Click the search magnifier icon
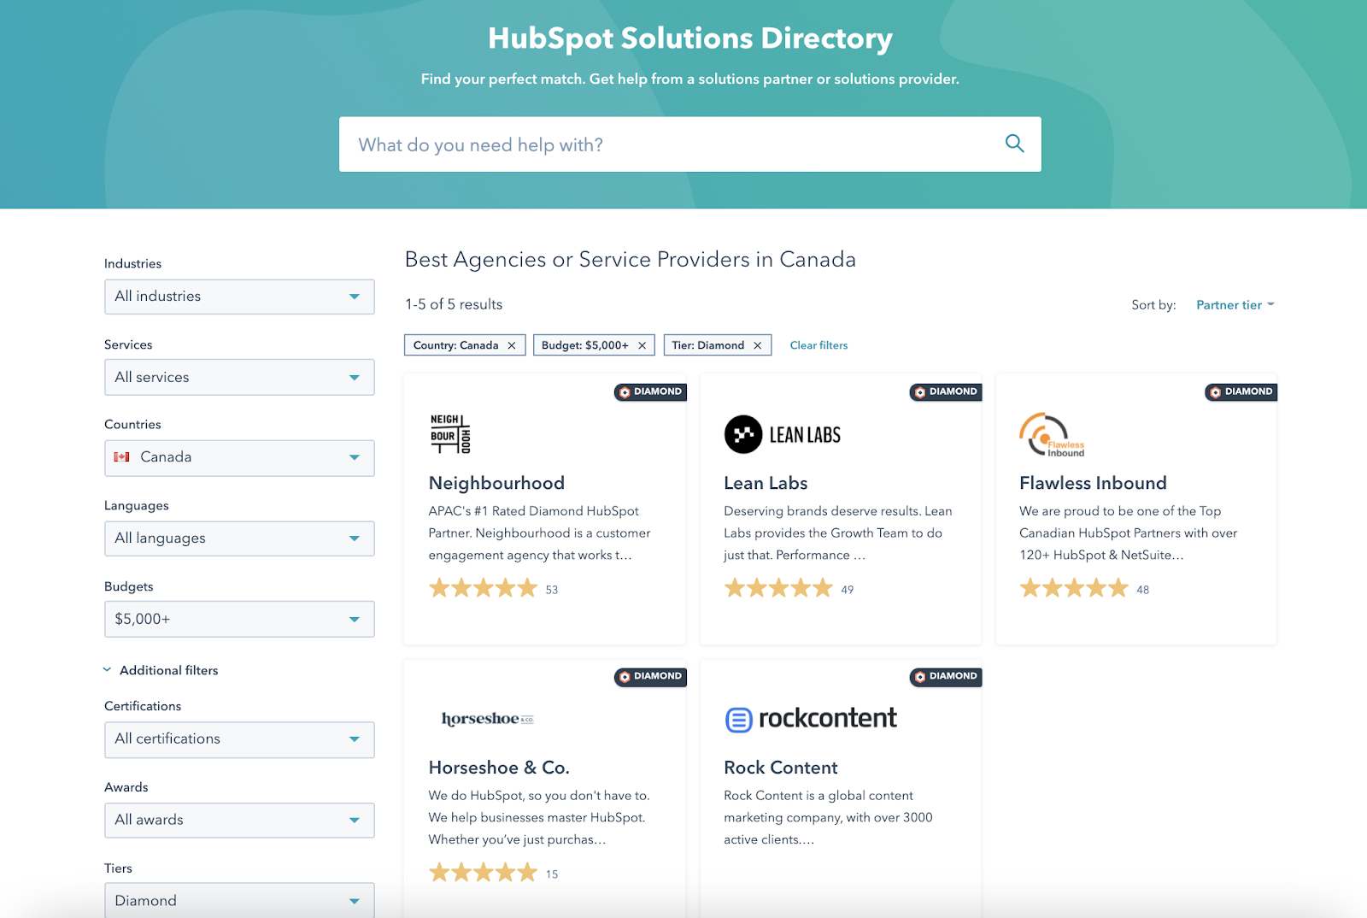 point(1014,144)
